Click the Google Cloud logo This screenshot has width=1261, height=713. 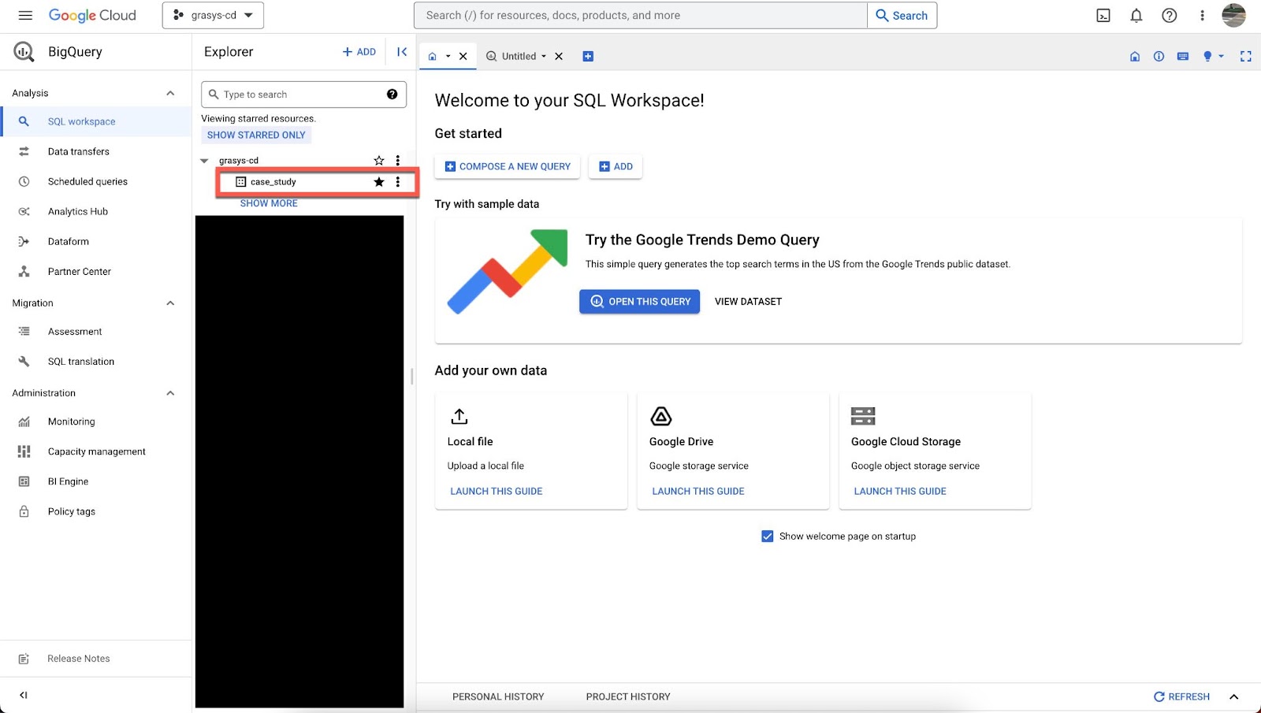(92, 15)
